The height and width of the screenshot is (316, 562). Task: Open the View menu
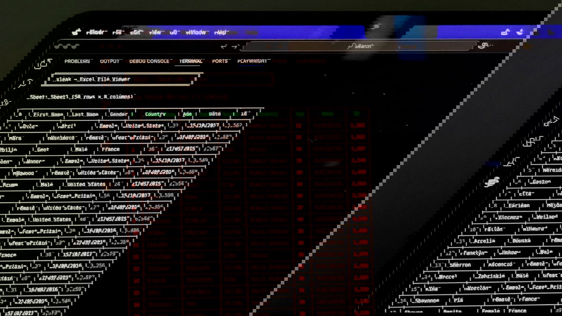pyautogui.click(x=155, y=32)
